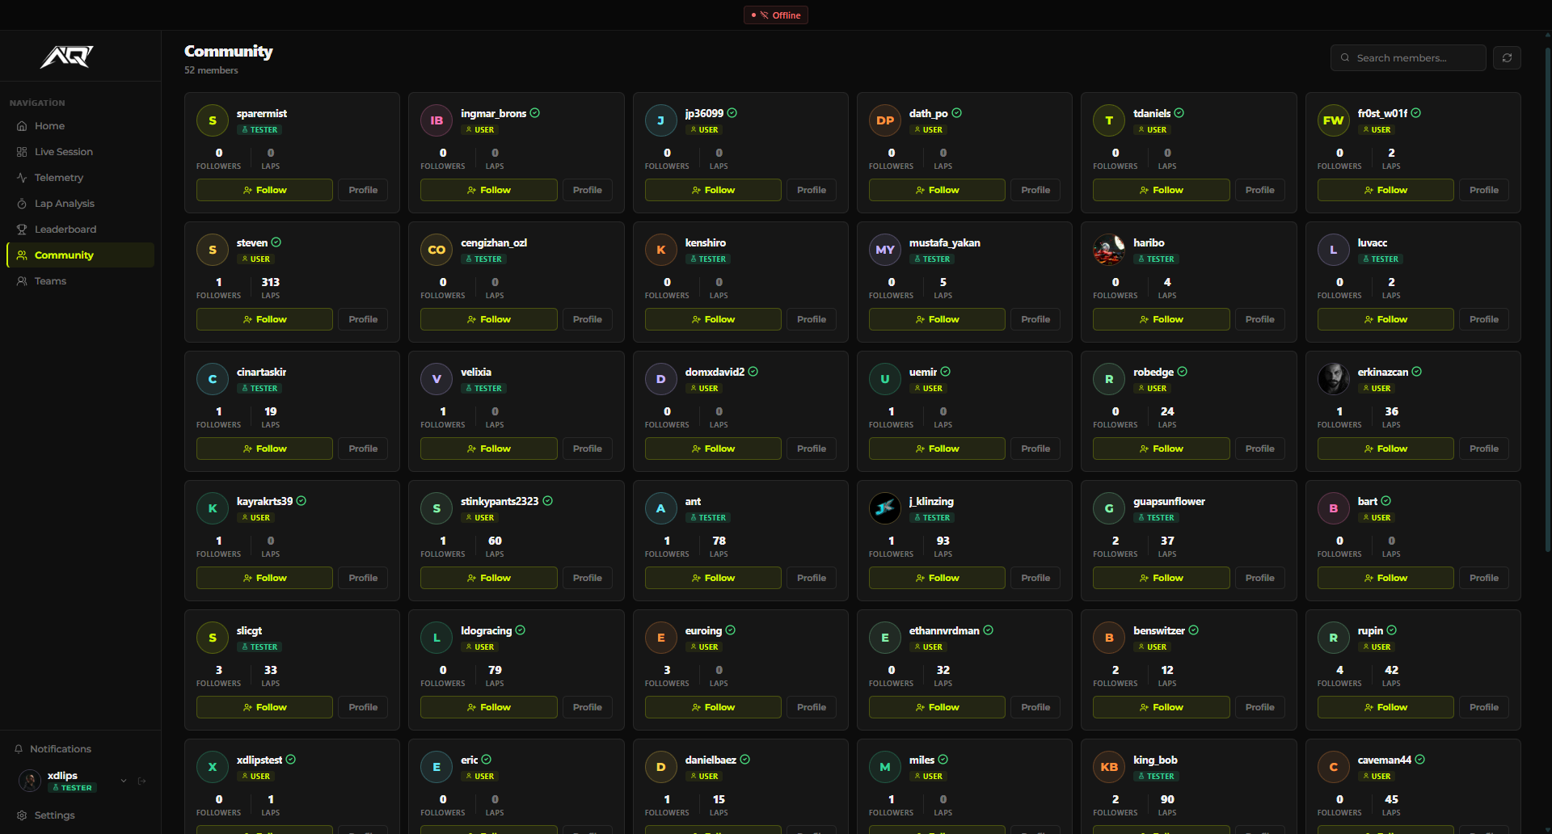The height and width of the screenshot is (834, 1552).
Task: Follow euroing
Action: pos(713,707)
